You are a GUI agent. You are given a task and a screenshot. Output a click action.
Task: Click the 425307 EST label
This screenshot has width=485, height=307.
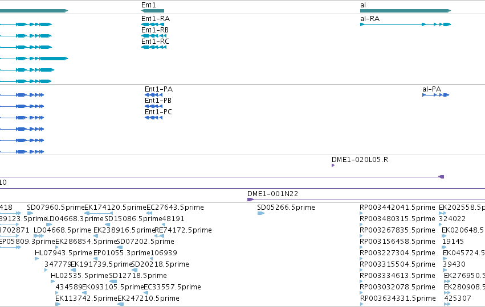(458, 298)
